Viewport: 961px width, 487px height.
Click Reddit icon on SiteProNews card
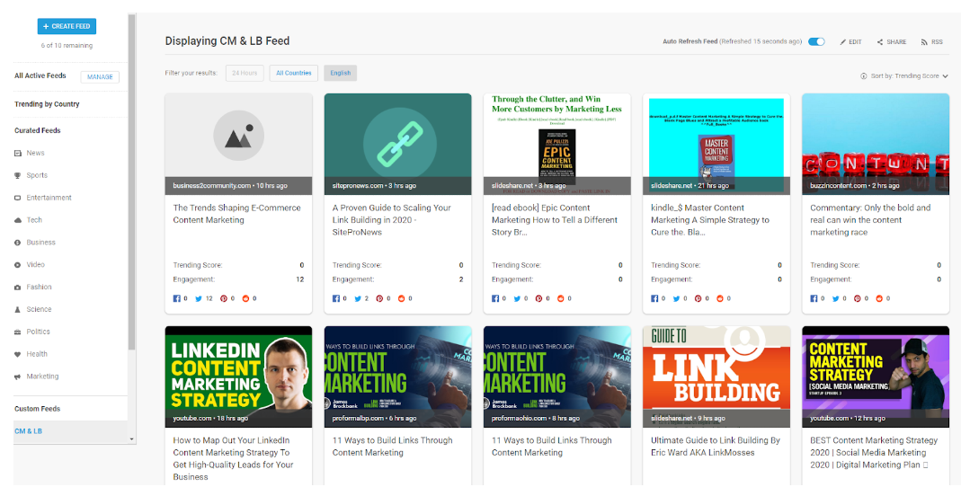tap(402, 299)
